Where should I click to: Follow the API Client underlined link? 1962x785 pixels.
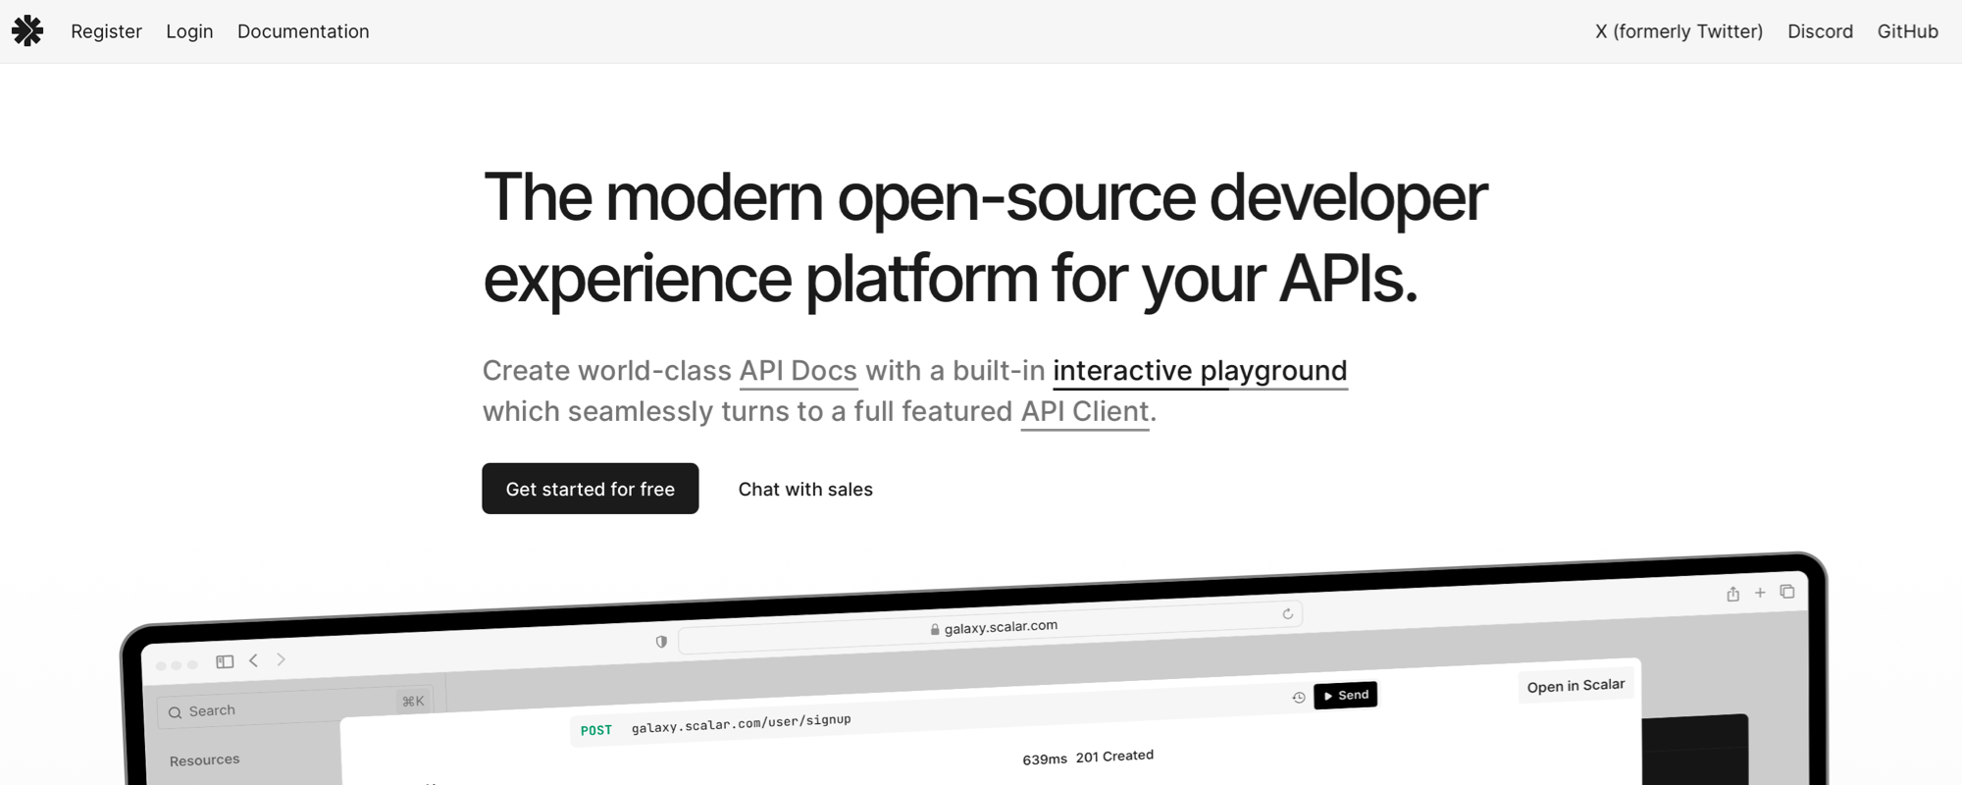tap(1085, 412)
